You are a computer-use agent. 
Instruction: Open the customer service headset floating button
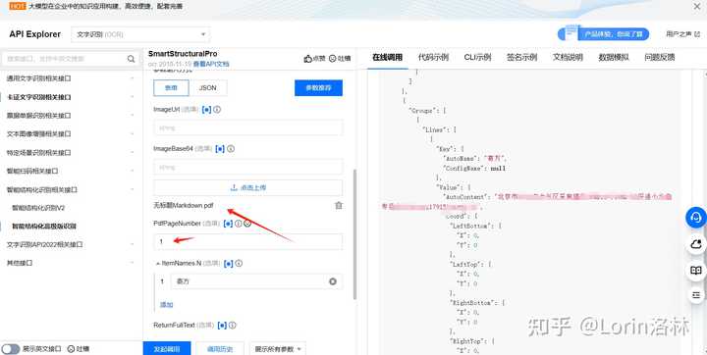[x=696, y=218]
